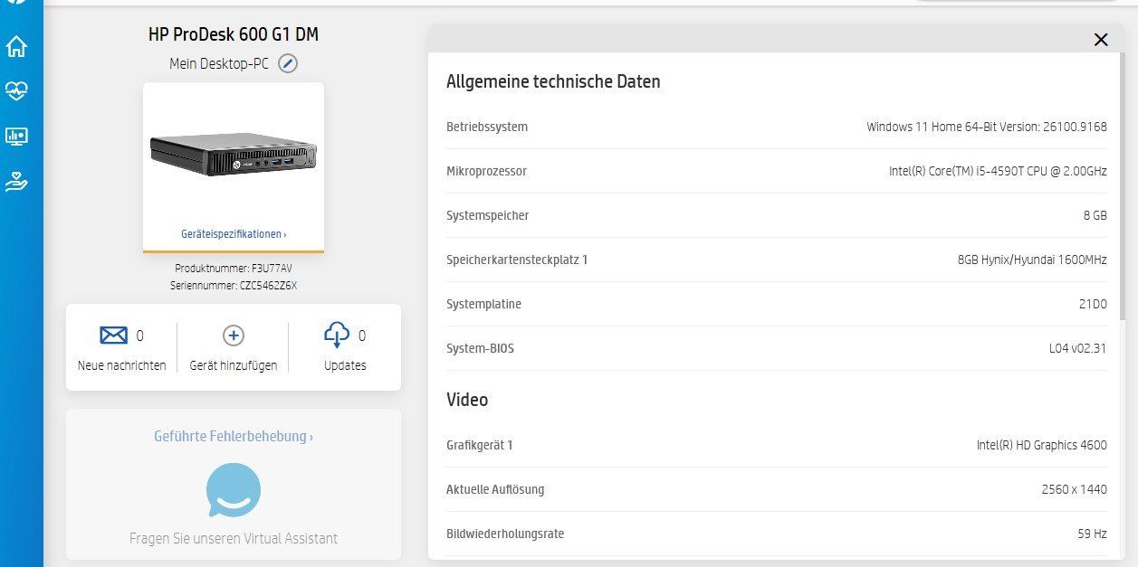Select Intel(R) HD Graphics 4600 value

[1041, 445]
